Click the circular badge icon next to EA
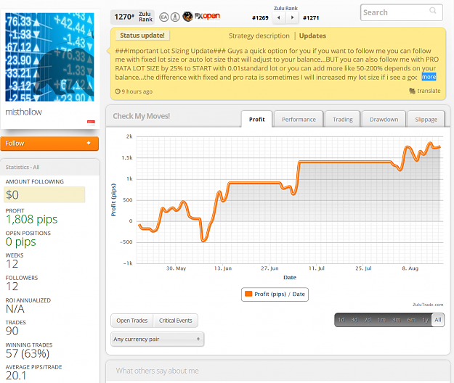This screenshot has width=454, height=383. [x=175, y=17]
